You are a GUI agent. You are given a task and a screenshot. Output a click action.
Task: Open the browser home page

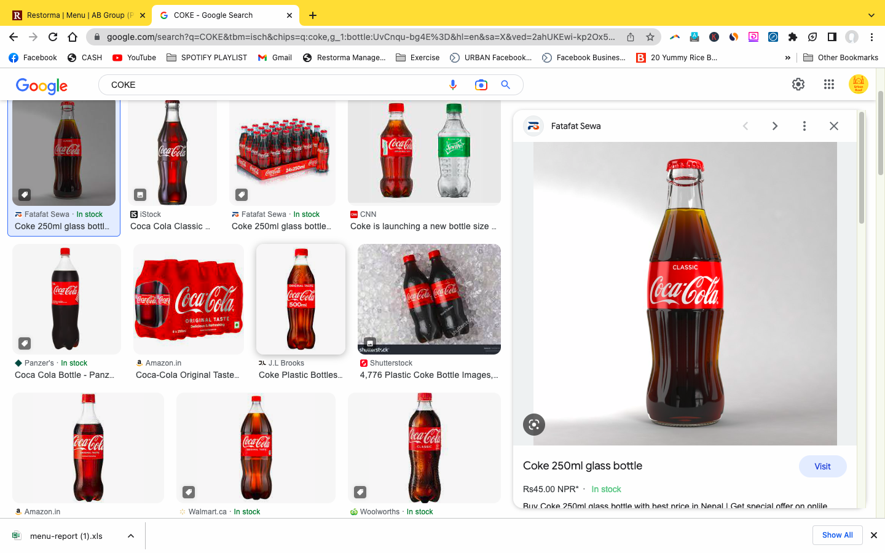(x=73, y=37)
